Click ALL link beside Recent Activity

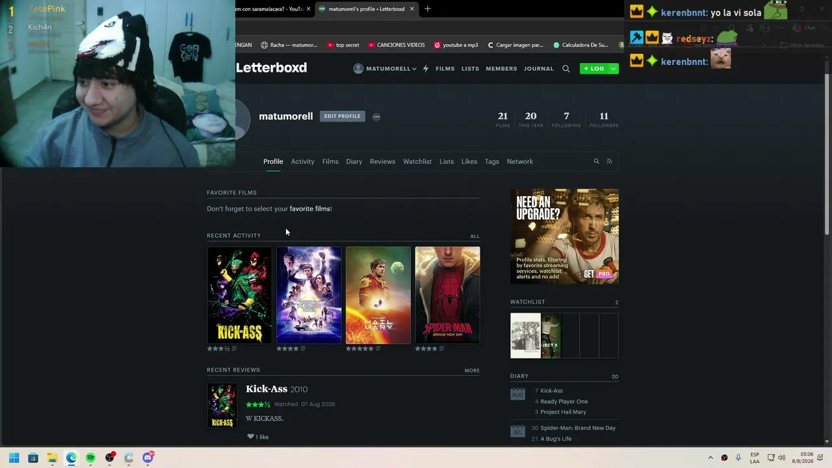coord(475,236)
